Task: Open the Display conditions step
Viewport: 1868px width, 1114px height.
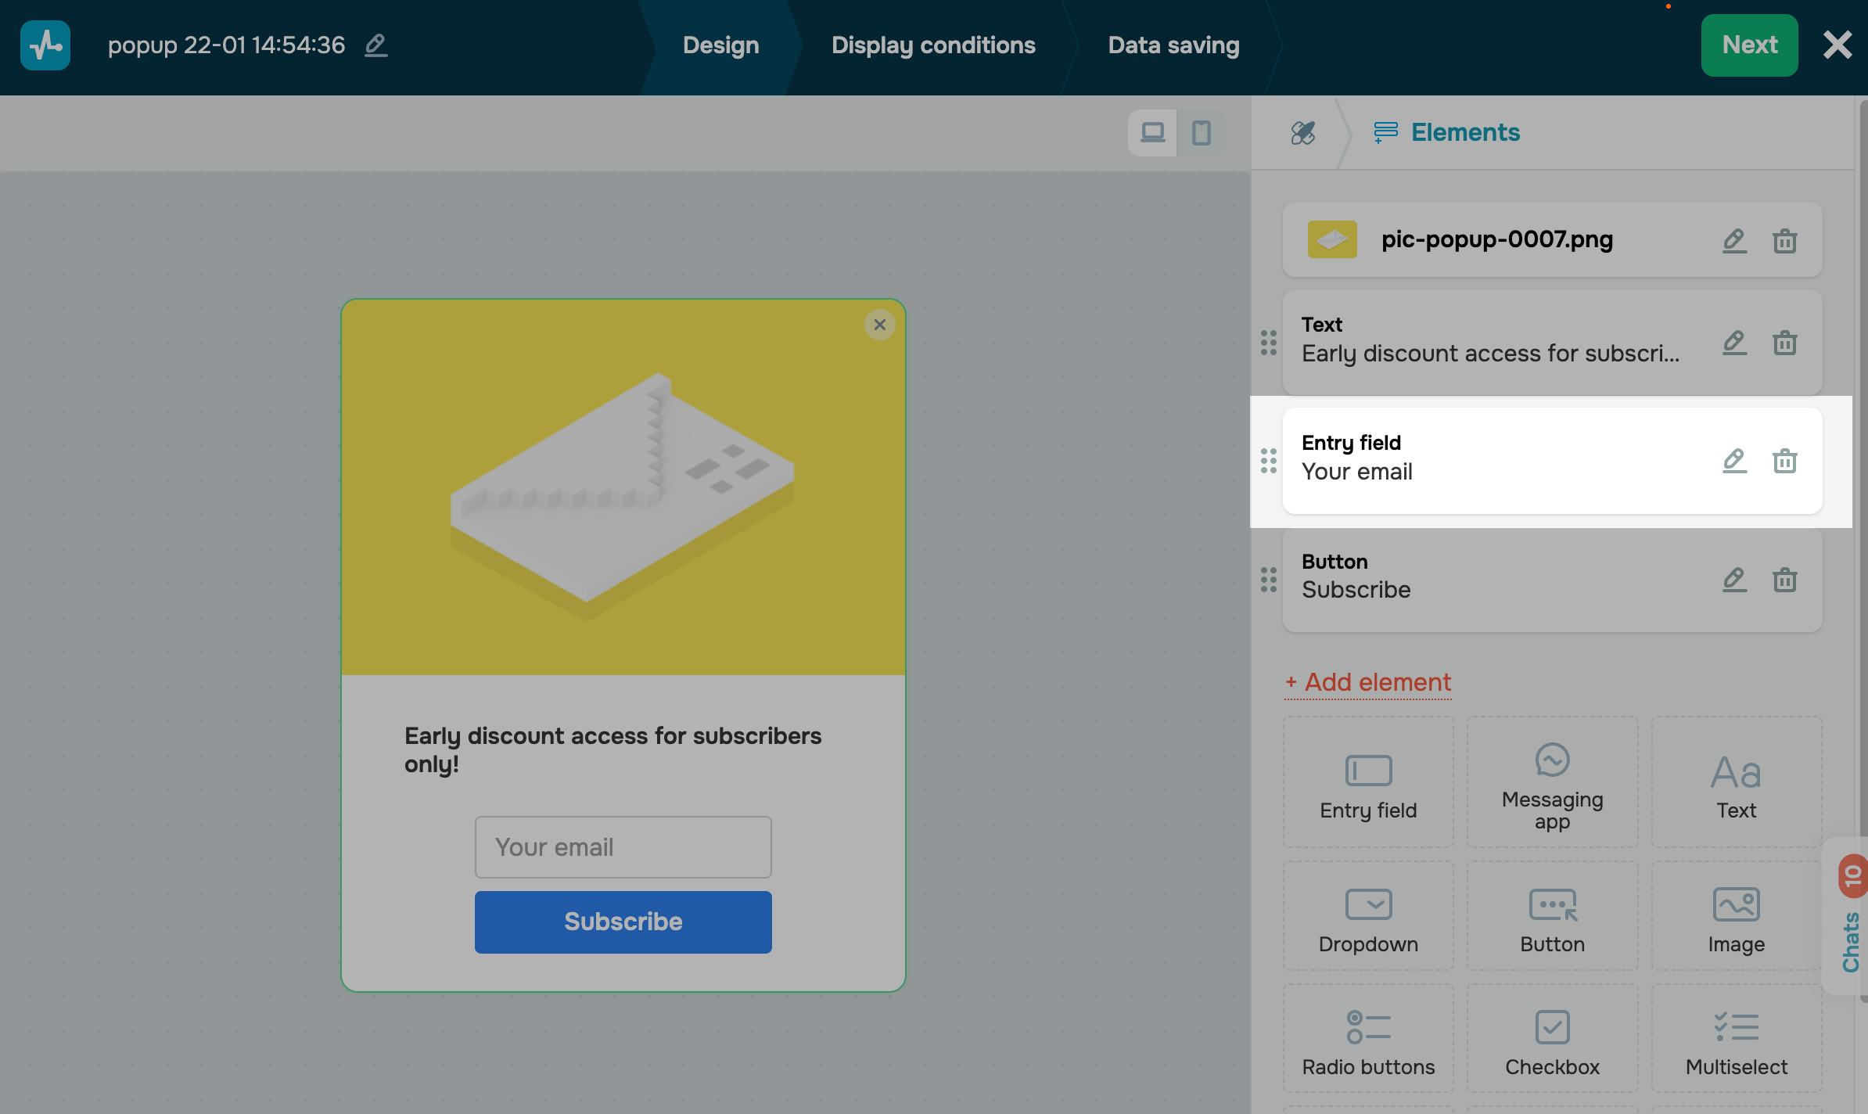Action: [933, 45]
